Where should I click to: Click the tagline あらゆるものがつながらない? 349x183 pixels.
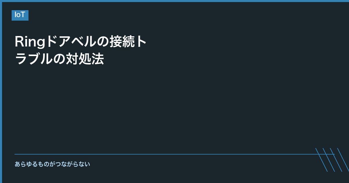click(52, 164)
